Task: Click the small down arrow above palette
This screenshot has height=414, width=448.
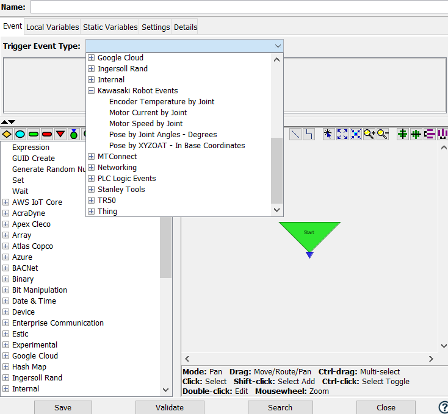Action: (12, 122)
